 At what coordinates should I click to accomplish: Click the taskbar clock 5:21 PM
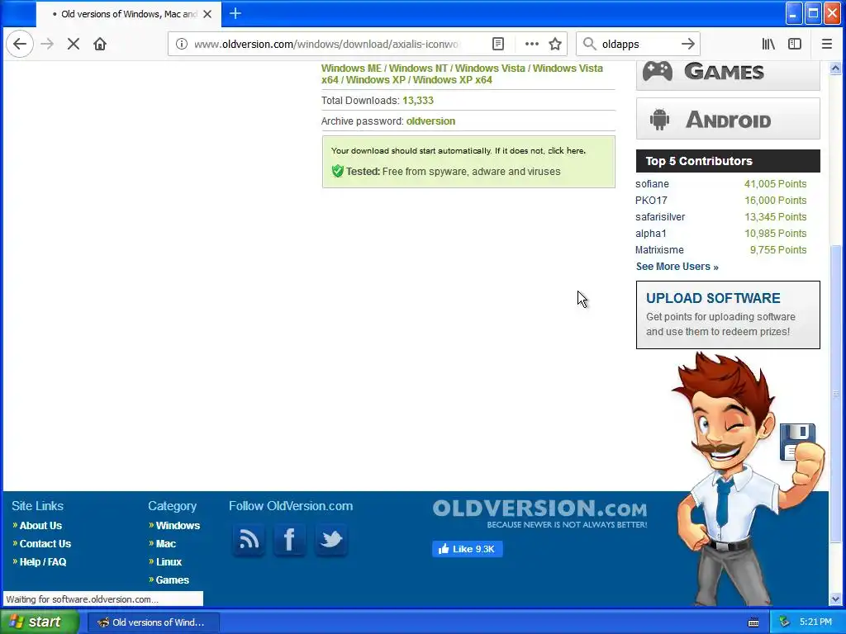(815, 622)
